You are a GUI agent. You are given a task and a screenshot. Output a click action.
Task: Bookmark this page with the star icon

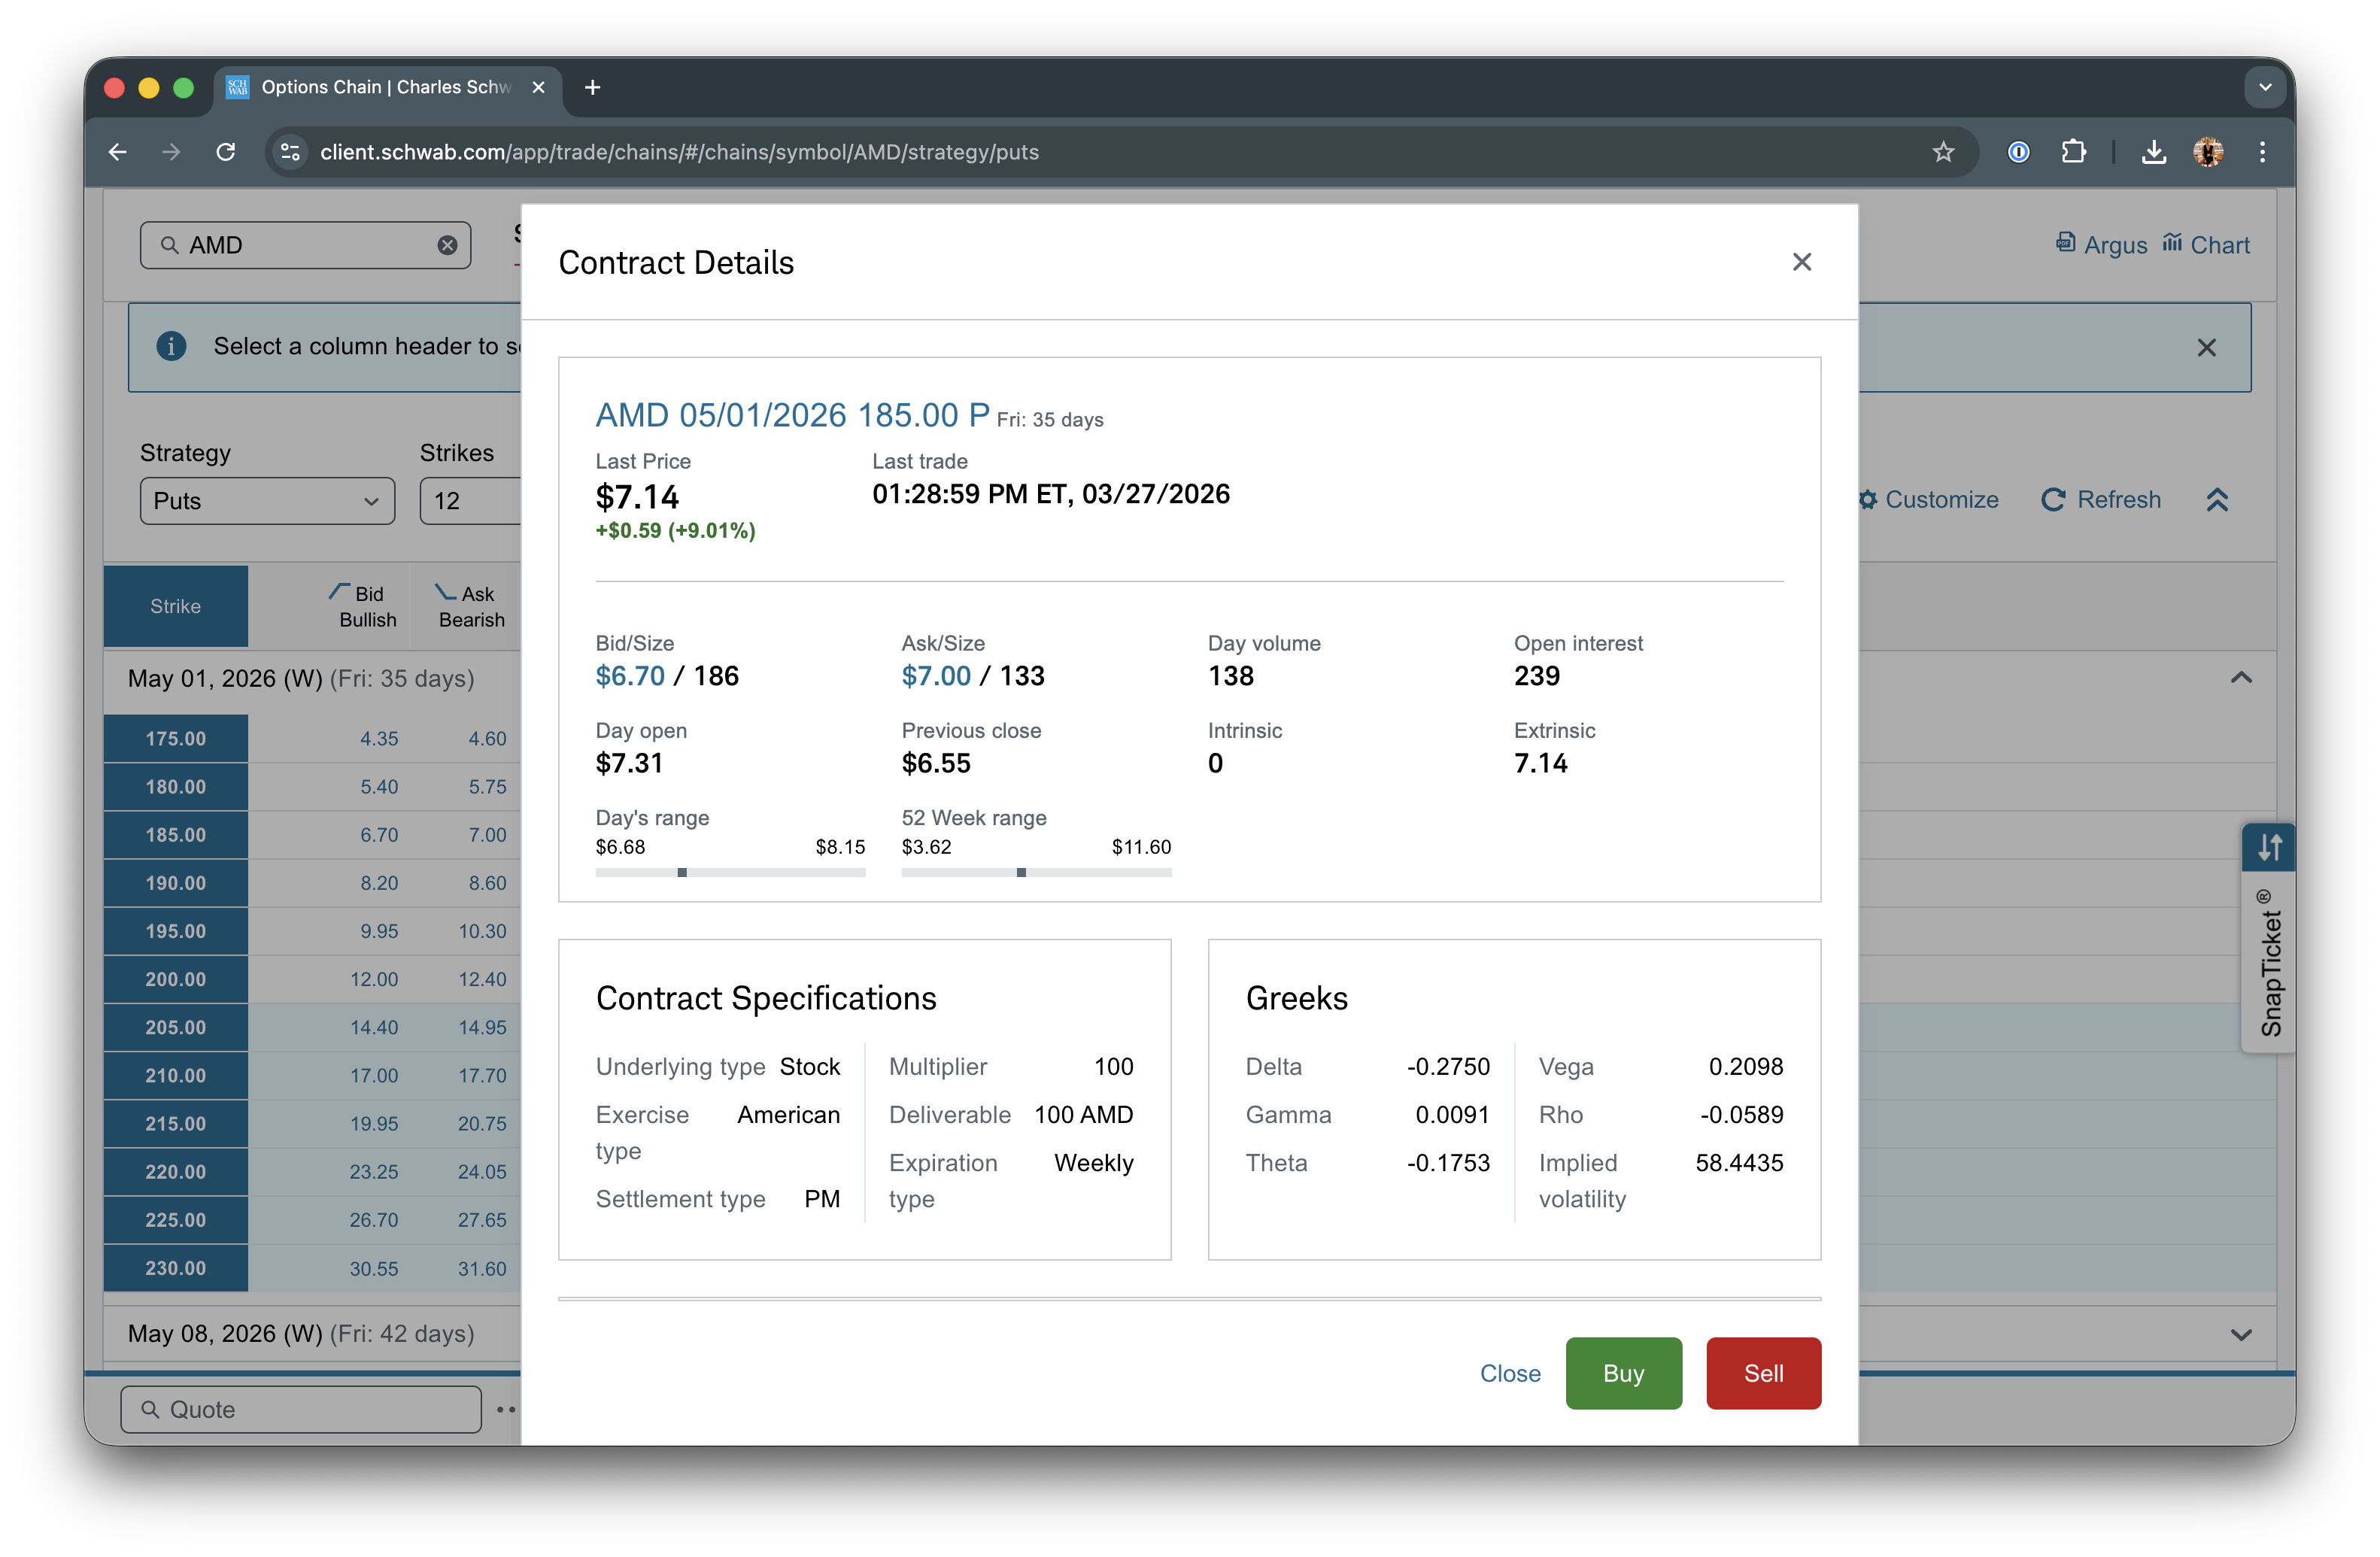[1942, 152]
